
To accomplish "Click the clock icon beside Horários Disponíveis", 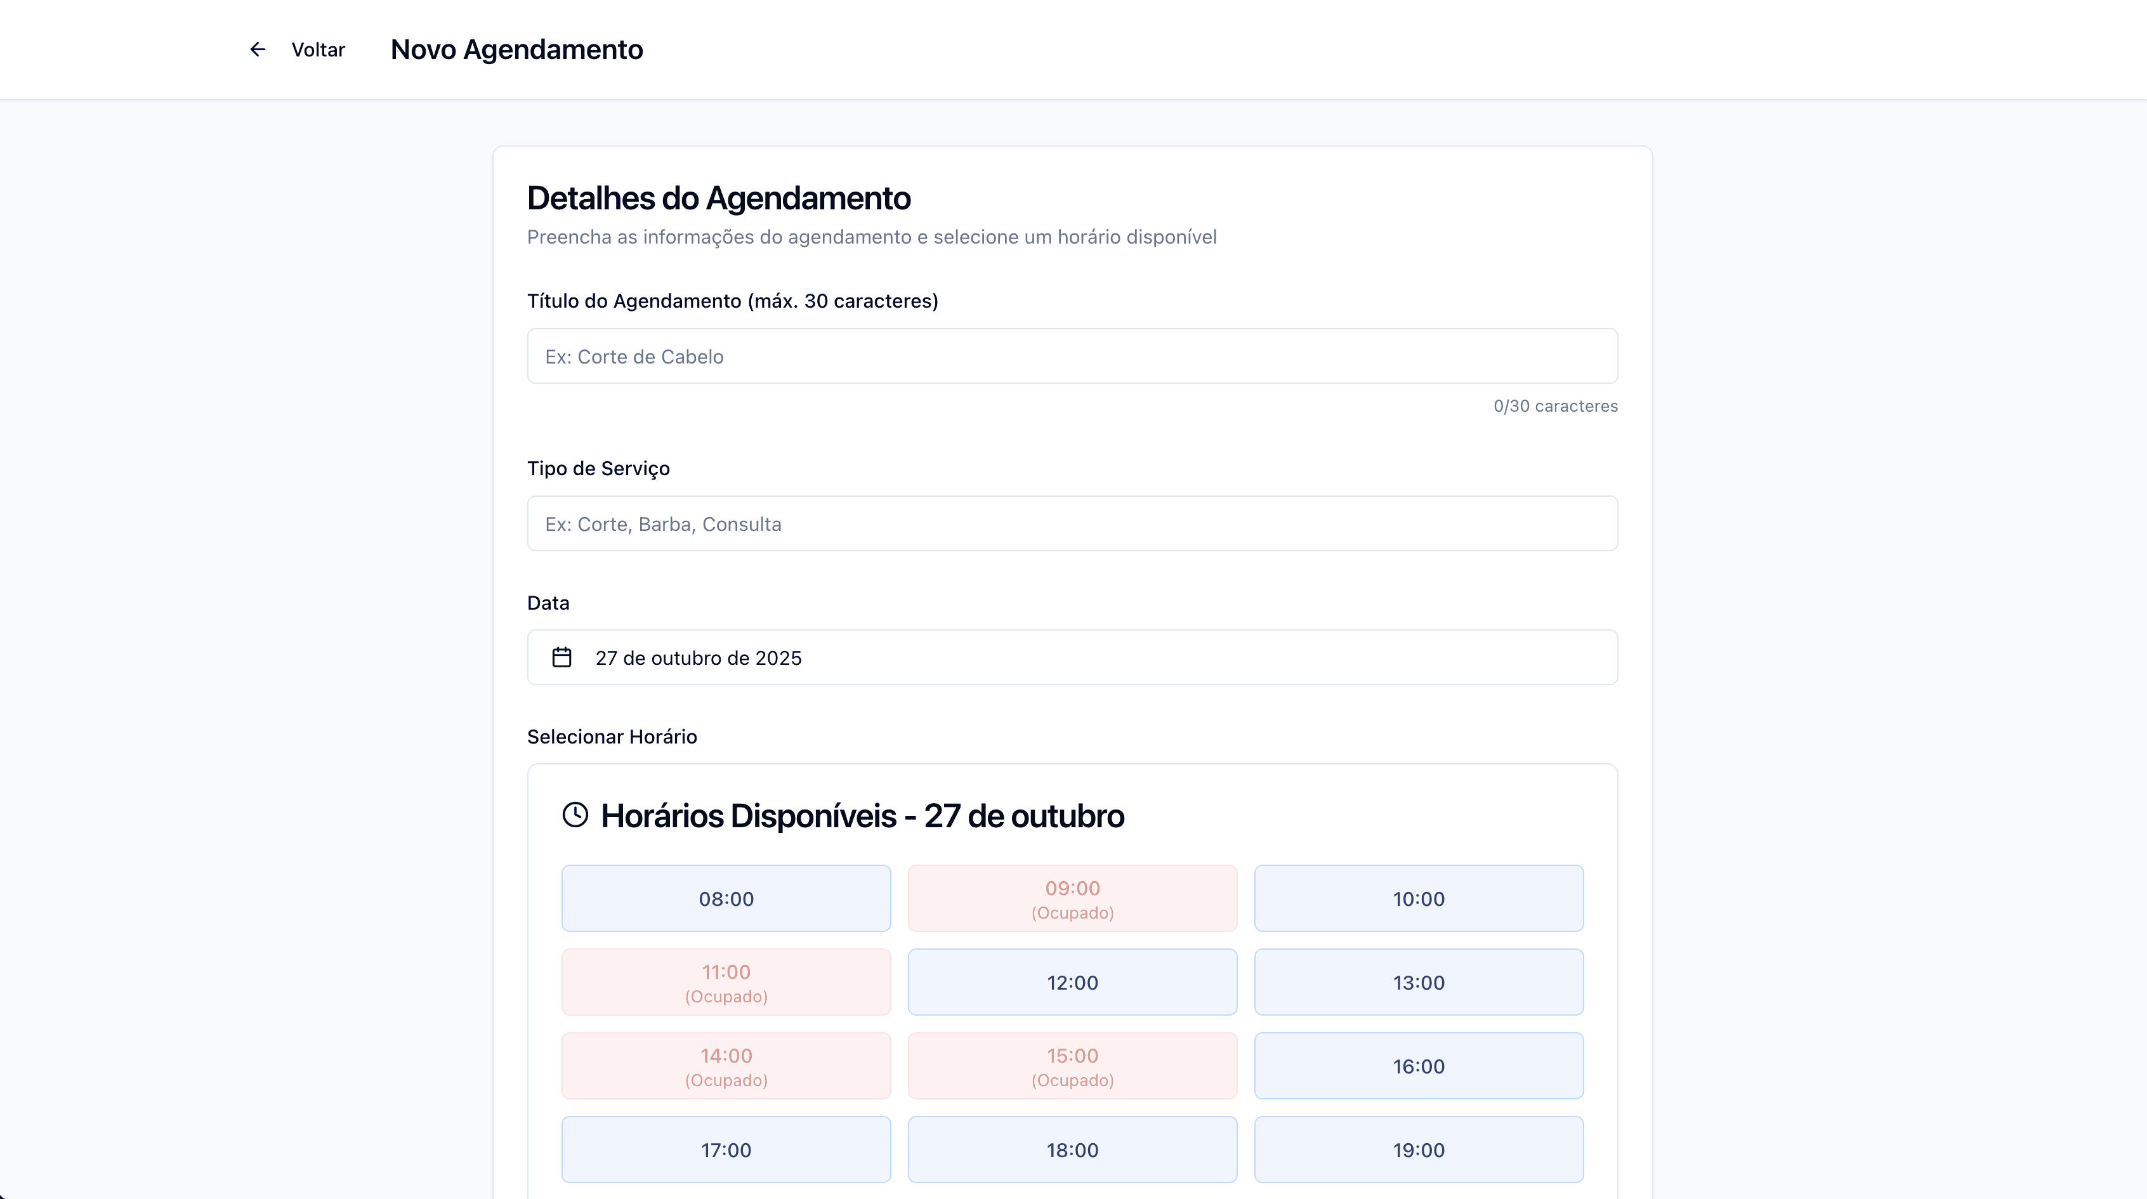I will pos(575,815).
